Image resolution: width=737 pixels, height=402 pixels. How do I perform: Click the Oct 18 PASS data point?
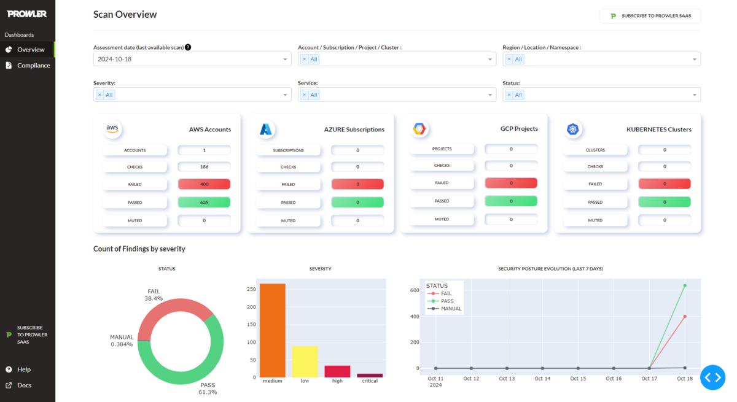(x=685, y=285)
